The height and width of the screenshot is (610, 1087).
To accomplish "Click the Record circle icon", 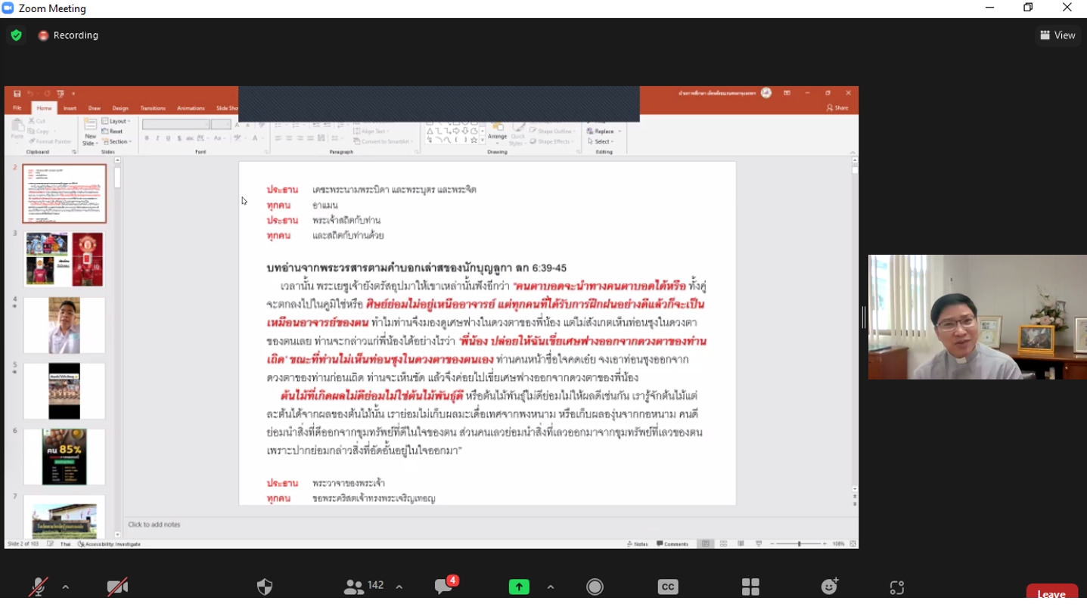I will (x=595, y=587).
